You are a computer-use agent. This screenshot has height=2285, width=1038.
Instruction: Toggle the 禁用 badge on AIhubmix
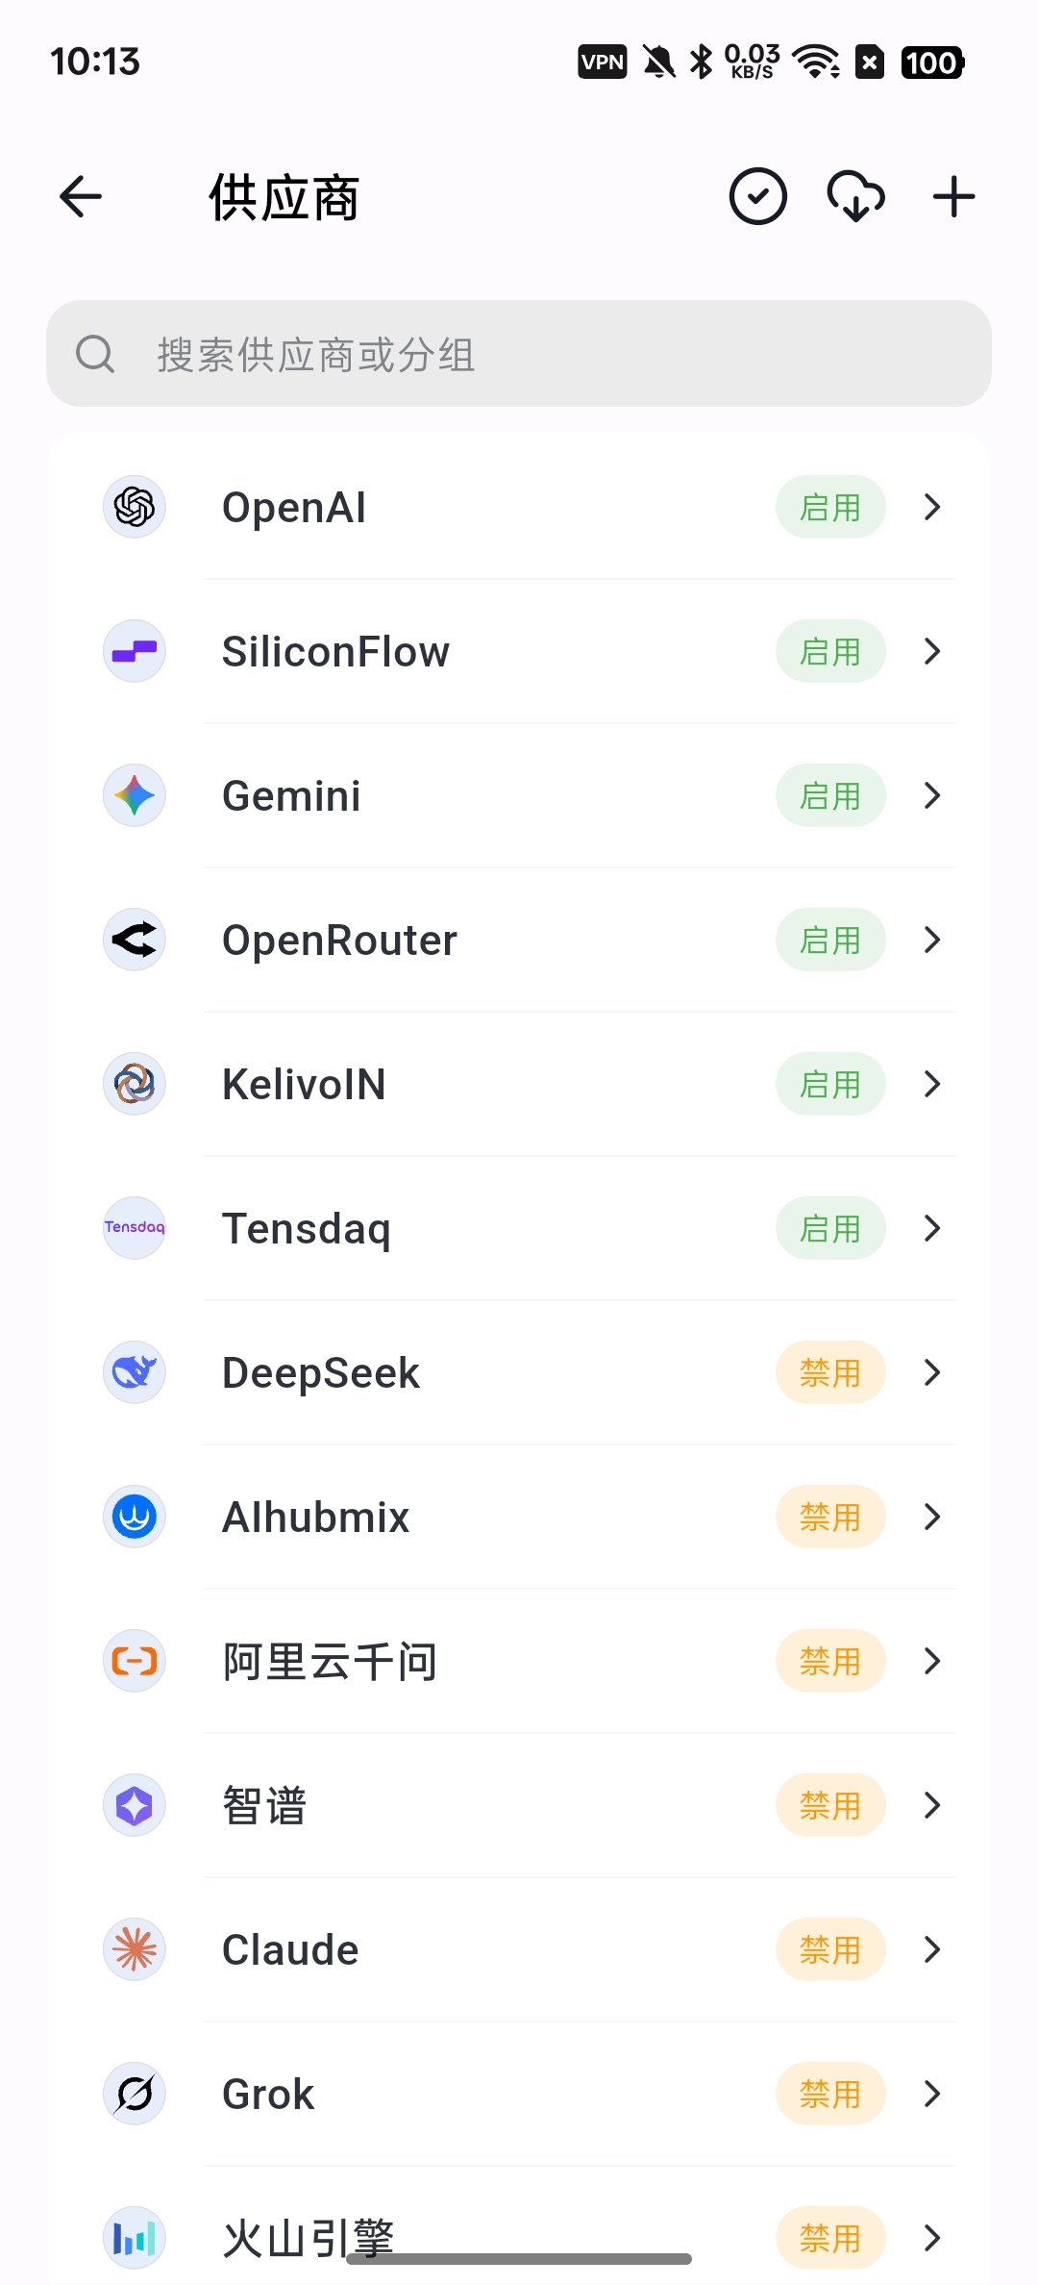click(x=830, y=1517)
